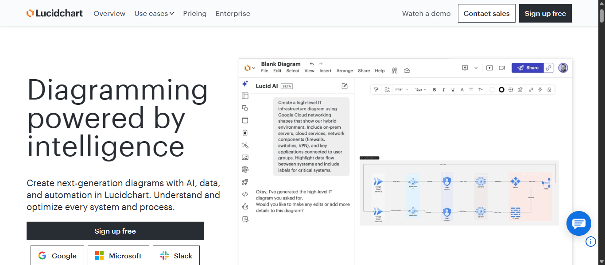
Task: Toggle italic formatting in the toolbar
Action: point(443,89)
